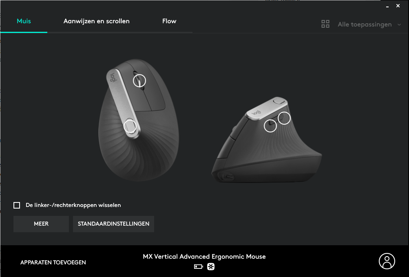Open the 'Alle toepassingen' dropdown
Screen dimensions: 409x277
point(365,24)
